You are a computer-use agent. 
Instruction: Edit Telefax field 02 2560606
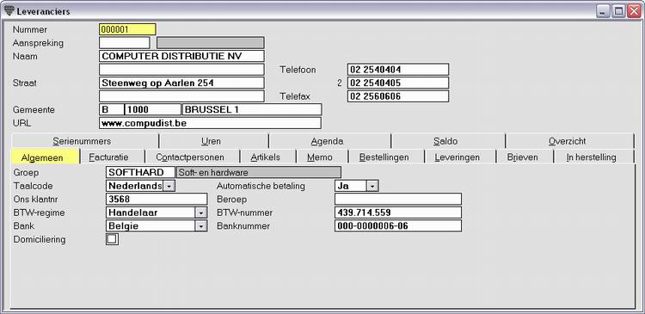click(398, 96)
